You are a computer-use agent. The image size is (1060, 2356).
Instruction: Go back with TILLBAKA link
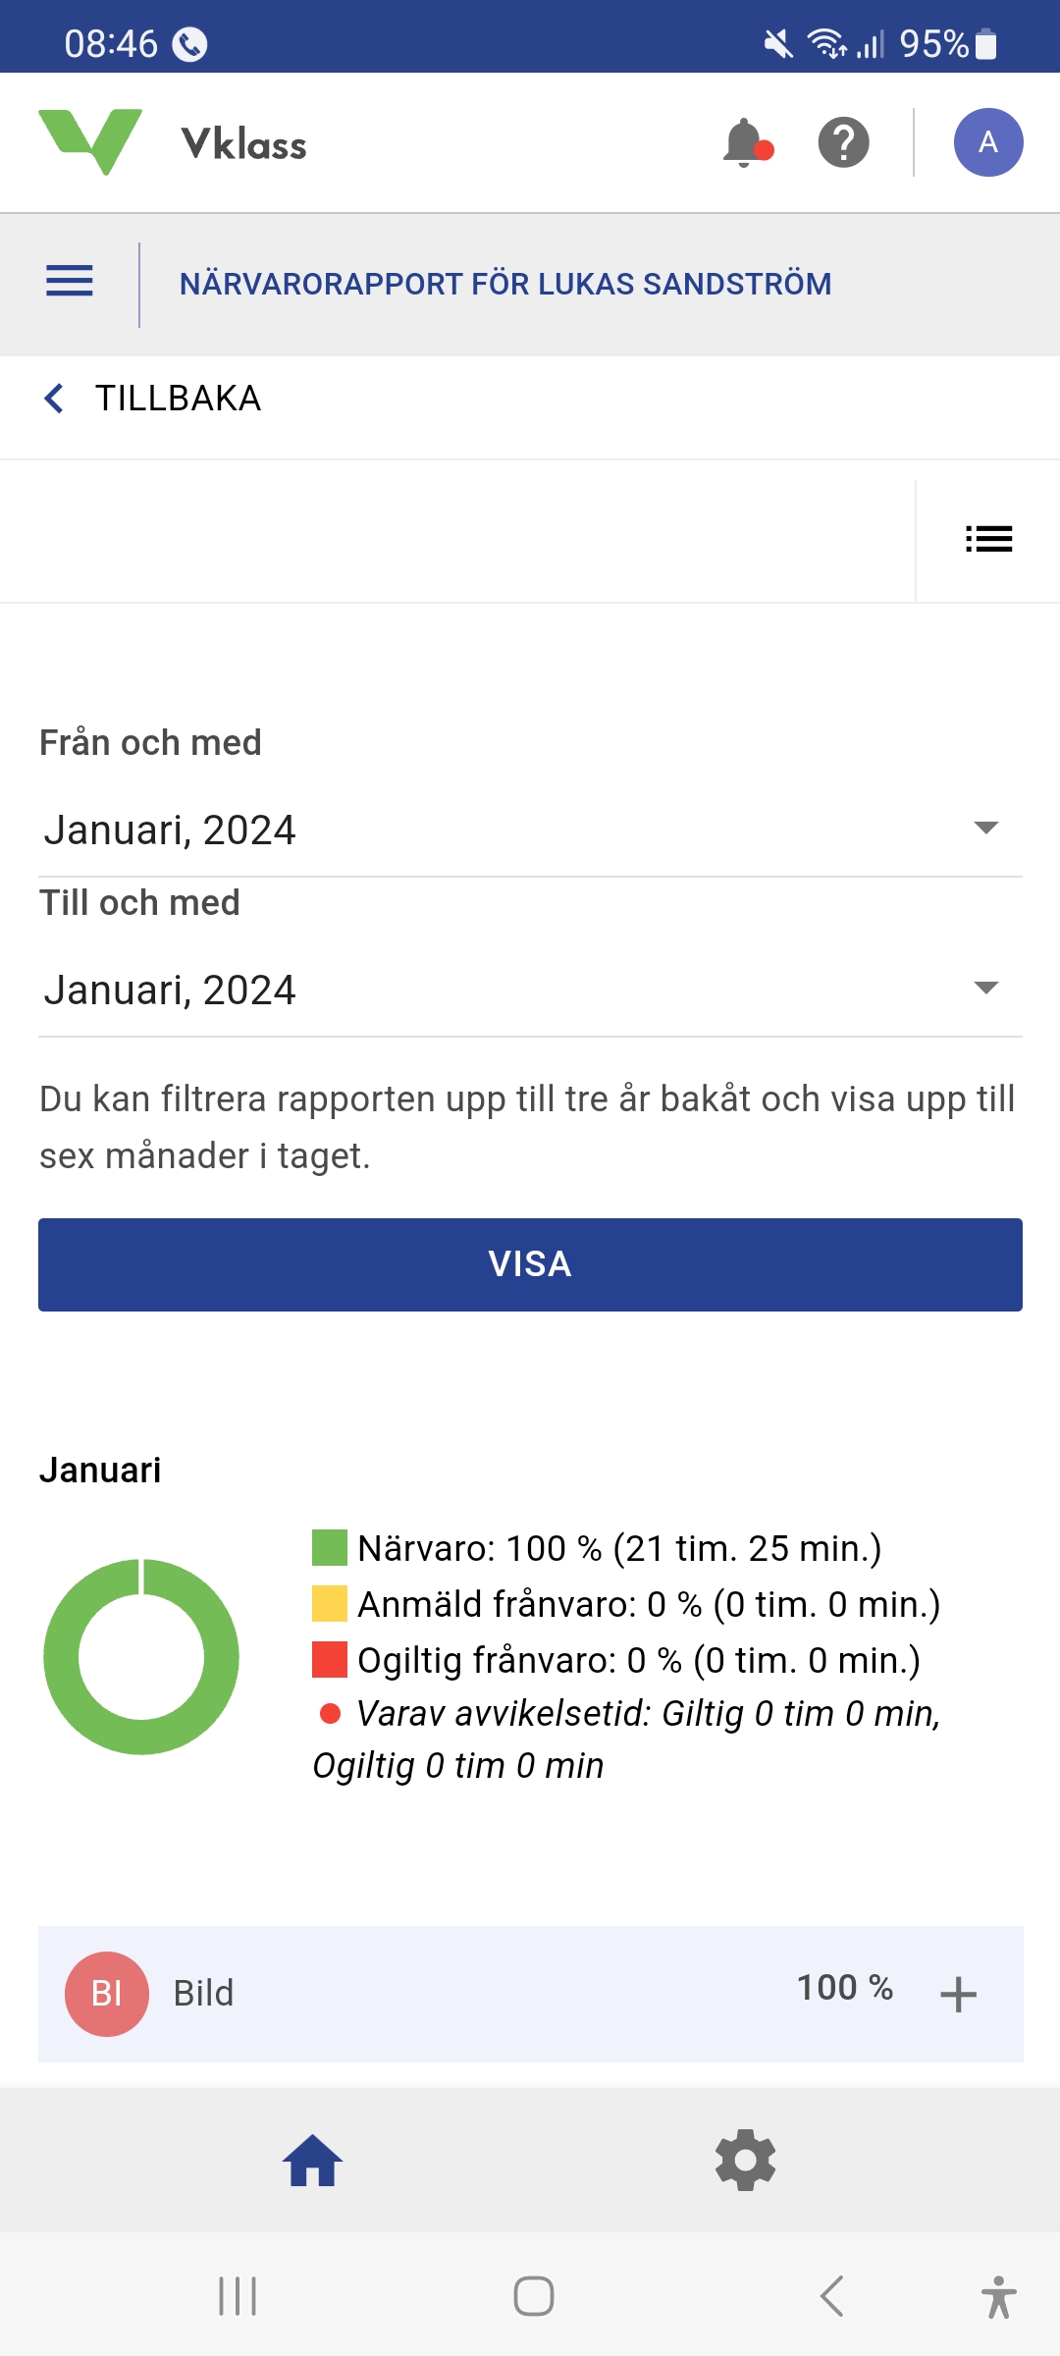click(153, 399)
